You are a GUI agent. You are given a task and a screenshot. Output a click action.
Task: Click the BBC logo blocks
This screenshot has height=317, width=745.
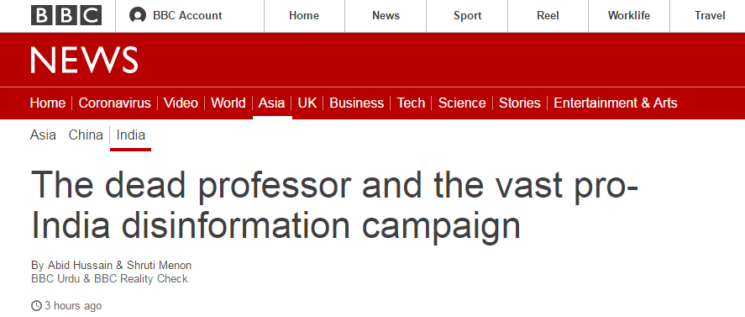[x=66, y=15]
